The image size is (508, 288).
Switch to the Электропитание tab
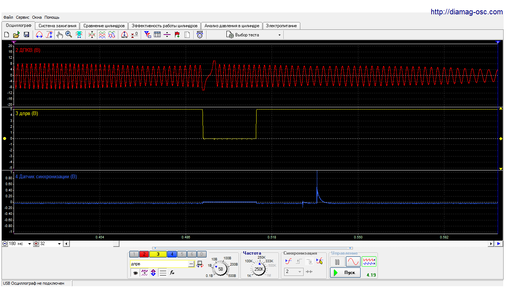tap(282, 26)
